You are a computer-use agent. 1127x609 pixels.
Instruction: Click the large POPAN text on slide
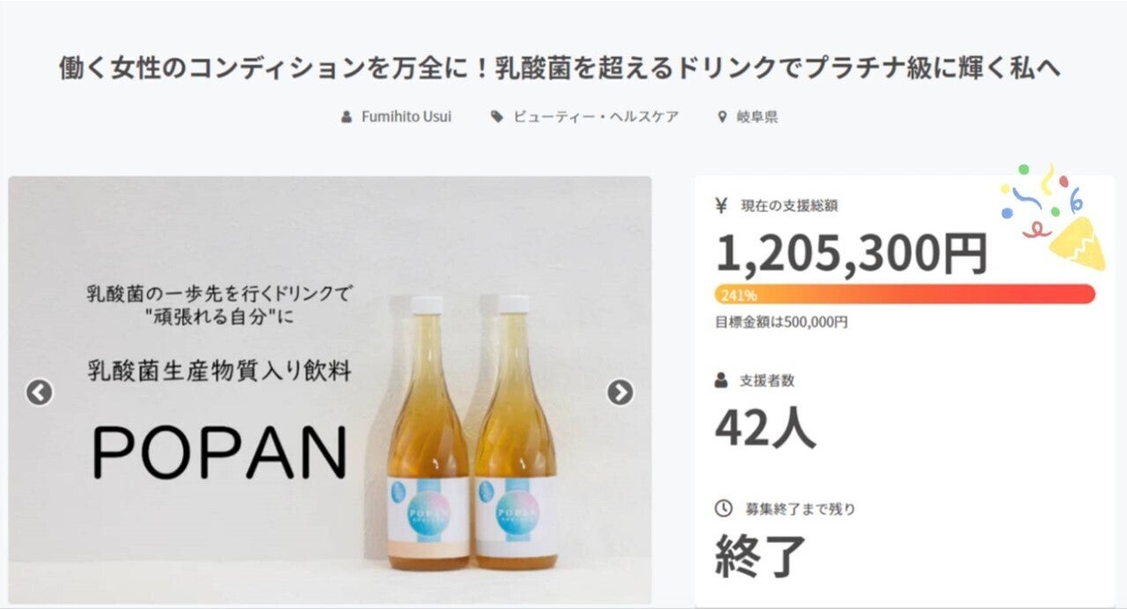click(x=219, y=452)
